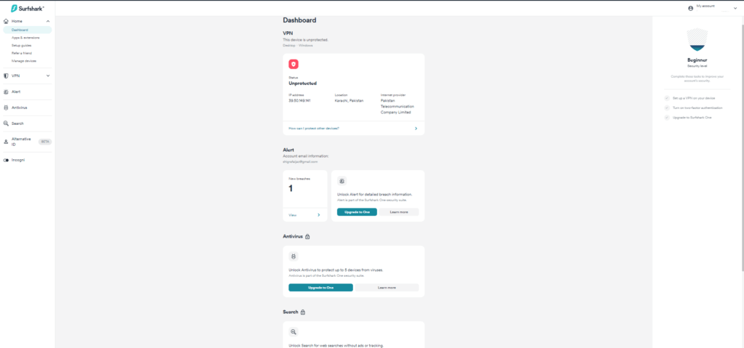Click the Beginner security level shield badge

click(697, 40)
